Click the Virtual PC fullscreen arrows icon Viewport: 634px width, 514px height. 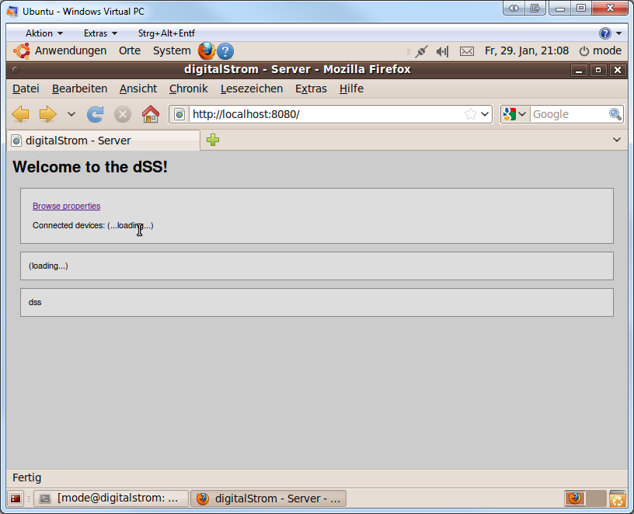pos(514,8)
